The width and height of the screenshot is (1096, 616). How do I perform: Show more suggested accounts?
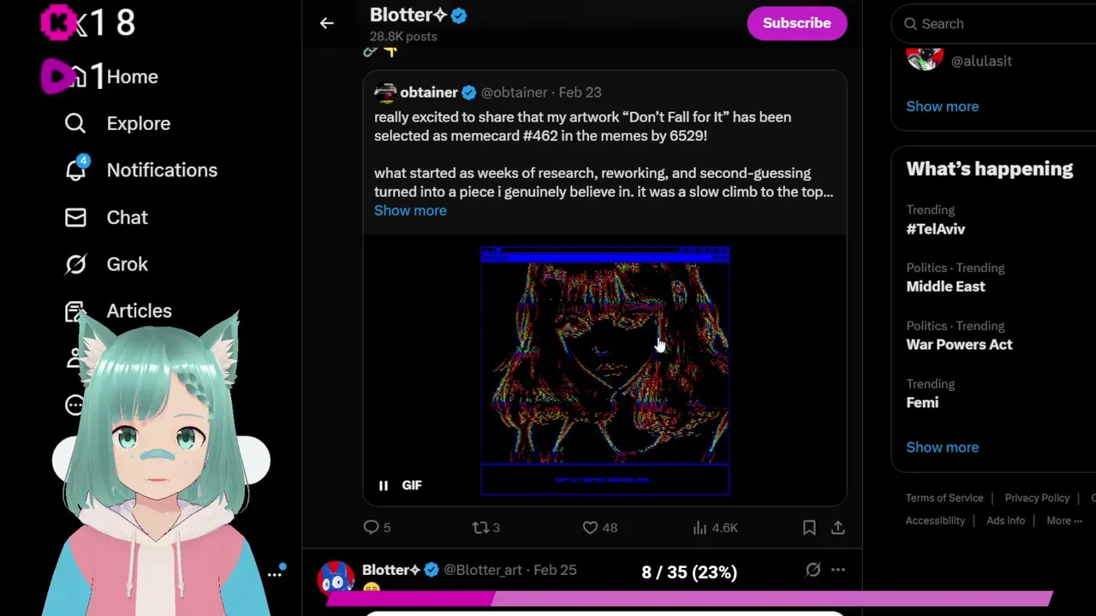[x=942, y=107]
